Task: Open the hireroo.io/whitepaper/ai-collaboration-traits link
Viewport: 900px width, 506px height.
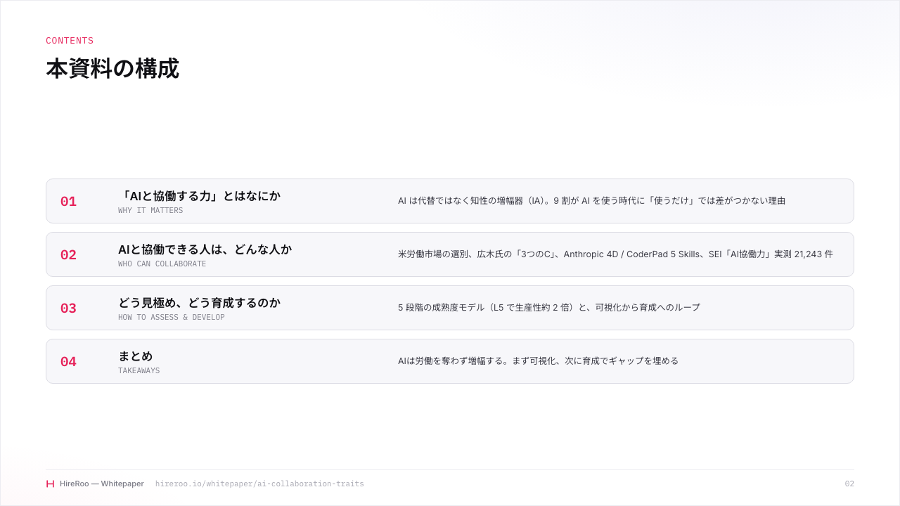Action: click(259, 484)
